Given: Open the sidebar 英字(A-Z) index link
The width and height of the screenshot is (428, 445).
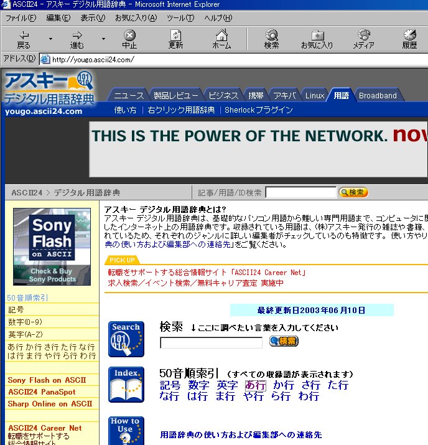Looking at the screenshot, I should click(26, 335).
